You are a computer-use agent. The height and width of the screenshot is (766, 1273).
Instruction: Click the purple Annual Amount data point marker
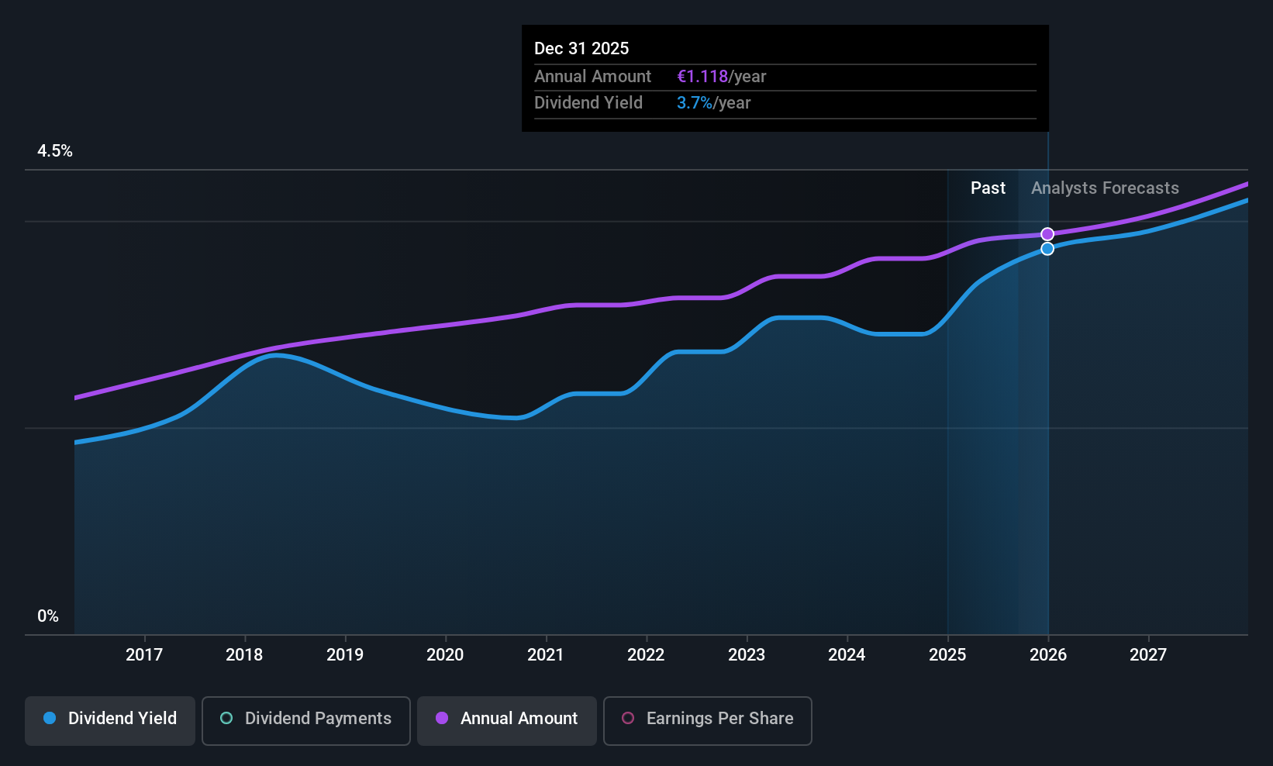click(x=1047, y=234)
